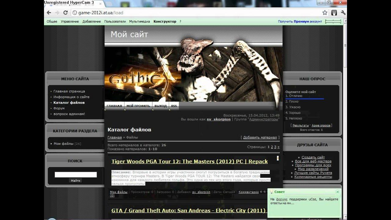Open the RSS tab
391x220 pixels.
174,106
